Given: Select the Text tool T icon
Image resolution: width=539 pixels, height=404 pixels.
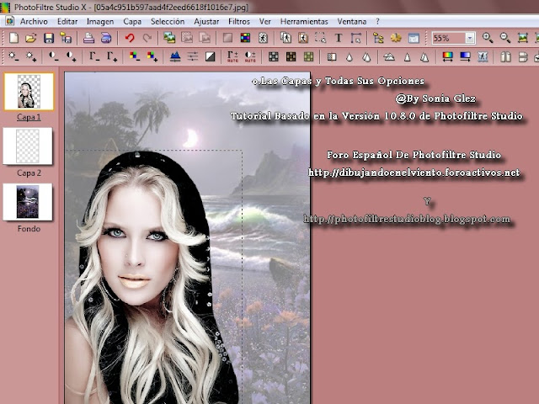Looking at the screenshot, I should pyautogui.click(x=339, y=37).
